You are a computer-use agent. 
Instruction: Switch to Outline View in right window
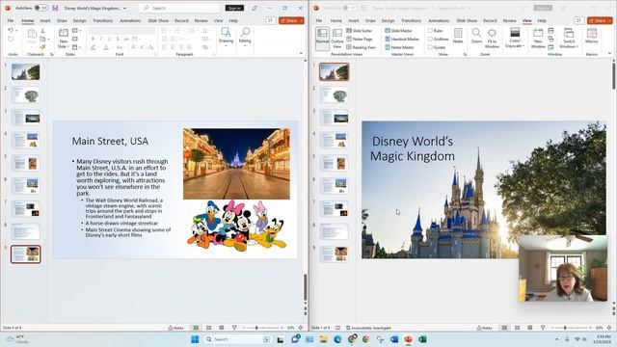337,39
